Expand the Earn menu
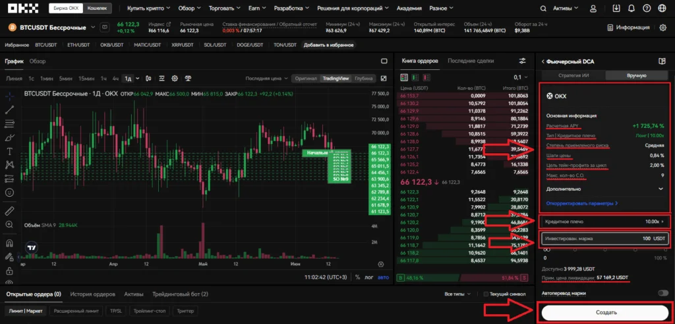This screenshot has width=675, height=324. click(x=258, y=8)
